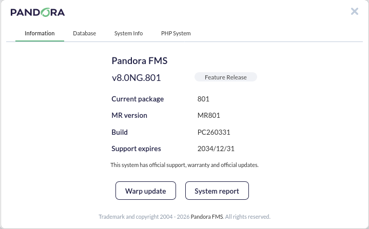Click the Support expires label
This screenshot has height=229, width=369.
coord(136,149)
